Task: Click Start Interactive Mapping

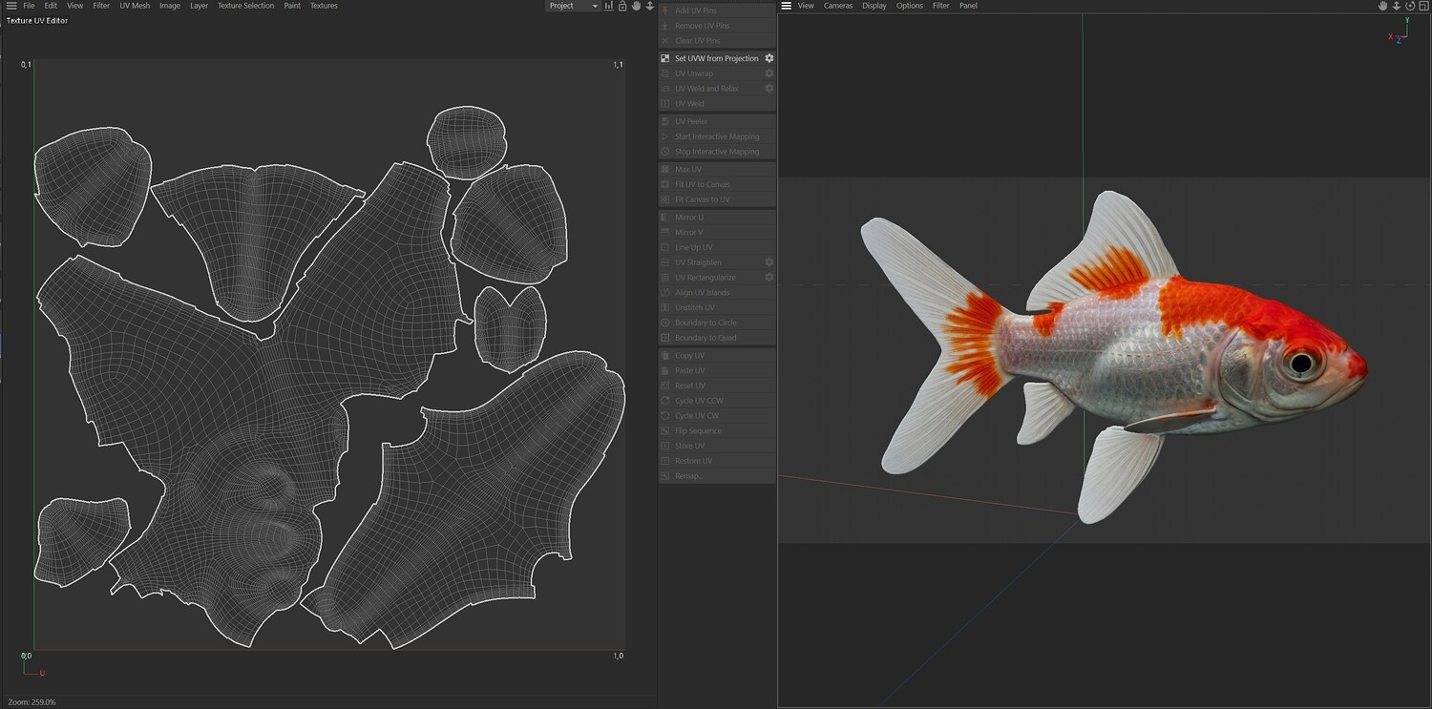Action: coord(717,136)
